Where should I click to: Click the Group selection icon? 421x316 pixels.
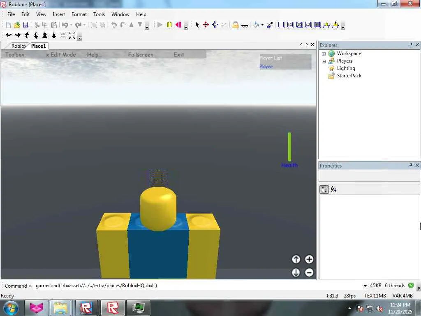click(94, 25)
